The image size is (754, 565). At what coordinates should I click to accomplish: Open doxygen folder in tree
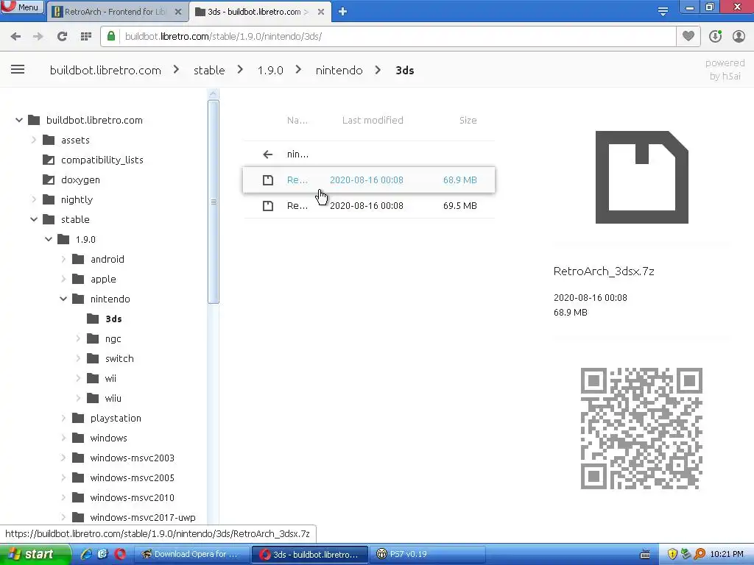[80, 180]
